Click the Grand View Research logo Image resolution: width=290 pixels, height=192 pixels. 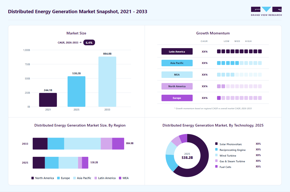click(x=266, y=11)
